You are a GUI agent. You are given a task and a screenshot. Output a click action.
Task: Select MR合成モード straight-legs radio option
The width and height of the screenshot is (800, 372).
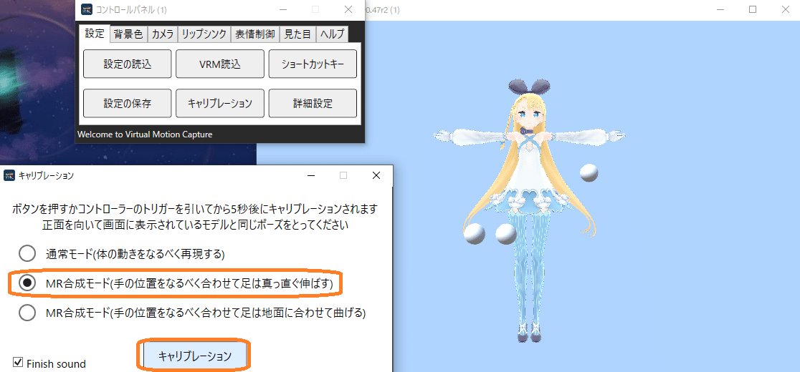coord(27,283)
